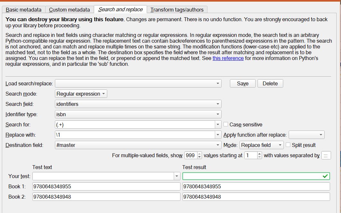Click the 'this reference' hyperlink
Viewport: 341px width, 213px height.
click(x=228, y=58)
